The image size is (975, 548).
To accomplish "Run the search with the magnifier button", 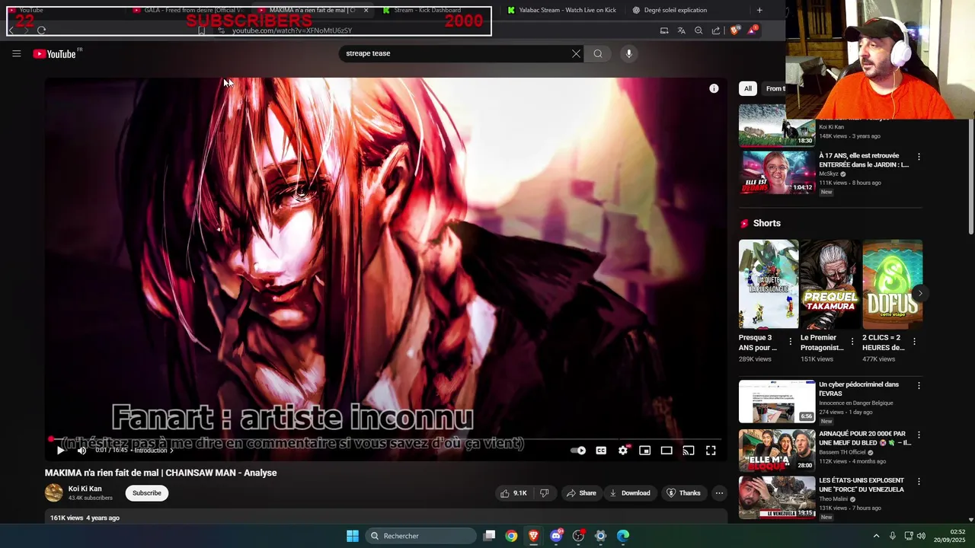I will [598, 53].
